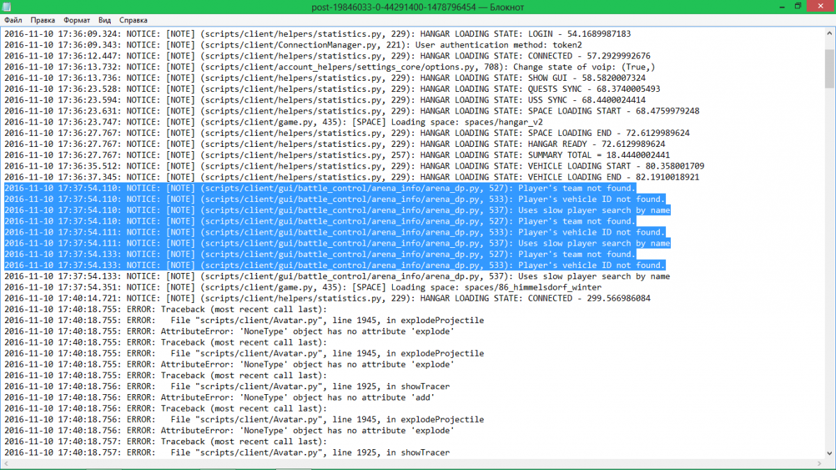Click the line 'Loading space: spaces/hangar_v2'
The image size is (836, 470).
(273, 122)
